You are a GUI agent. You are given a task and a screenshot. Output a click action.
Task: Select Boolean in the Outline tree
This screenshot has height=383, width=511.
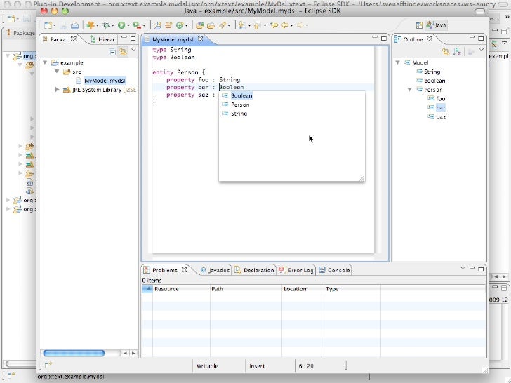click(434, 81)
